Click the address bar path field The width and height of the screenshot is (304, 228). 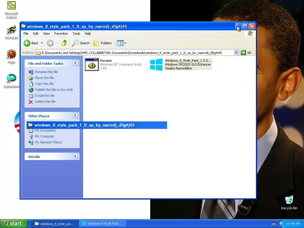(135, 53)
